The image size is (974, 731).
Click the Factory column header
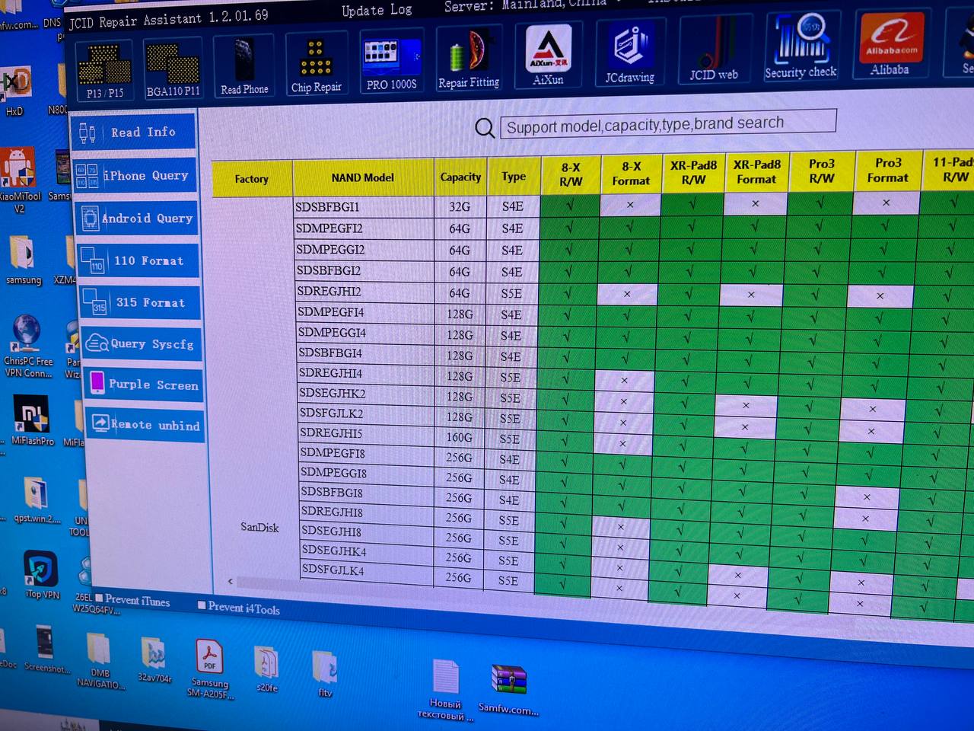(x=251, y=179)
